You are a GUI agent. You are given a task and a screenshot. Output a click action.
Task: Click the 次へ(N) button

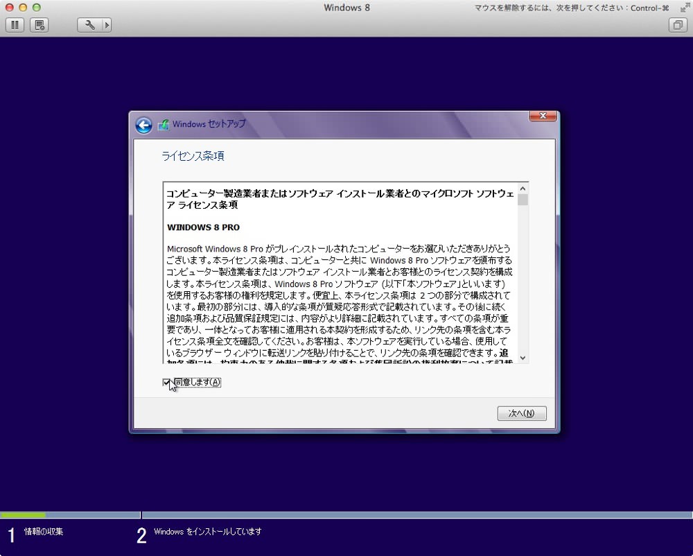coord(522,413)
